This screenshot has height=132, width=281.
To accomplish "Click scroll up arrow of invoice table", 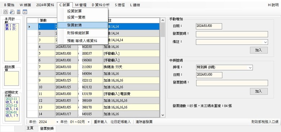I will coord(162,20).
